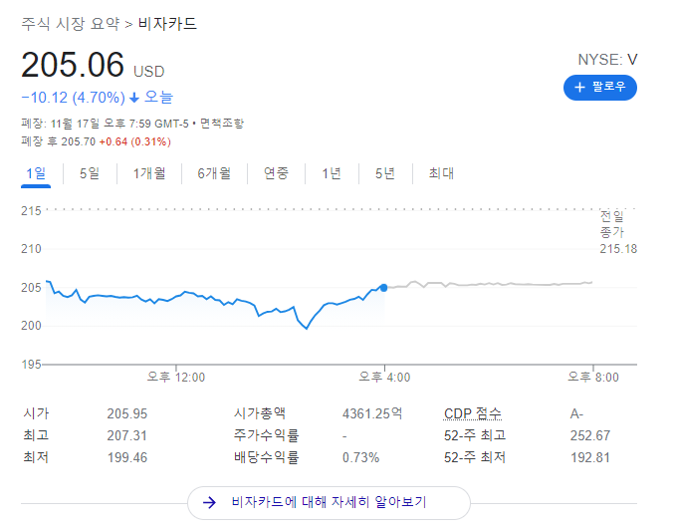Image resolution: width=674 pixels, height=528 pixels.
Task: Open the 면책조항 disclaimer link
Action: pyautogui.click(x=222, y=124)
